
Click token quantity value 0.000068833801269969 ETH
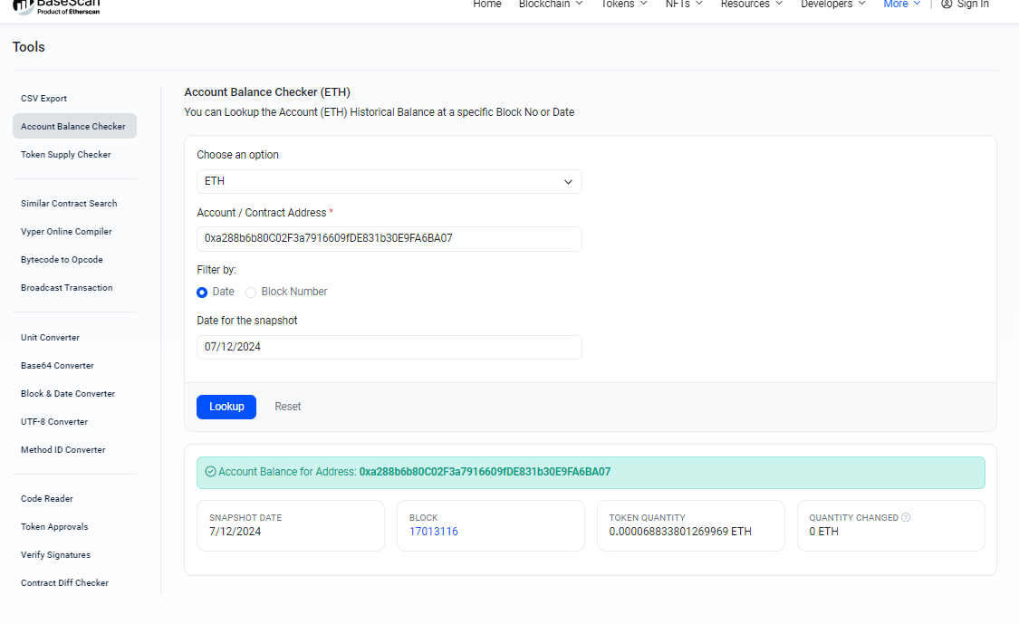[679, 532]
